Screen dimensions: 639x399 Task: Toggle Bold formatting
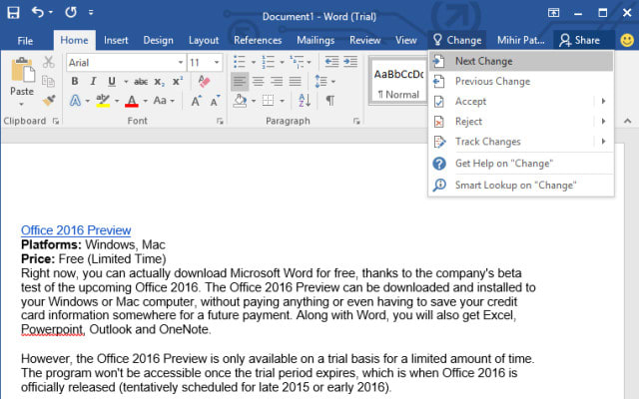75,81
